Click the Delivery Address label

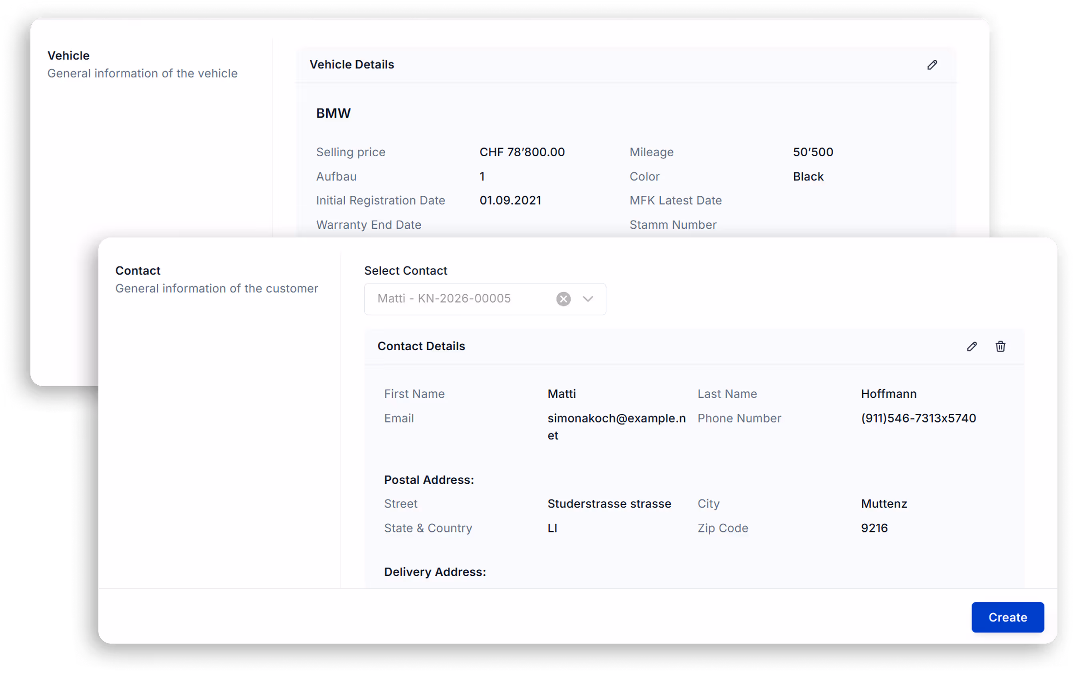click(435, 572)
